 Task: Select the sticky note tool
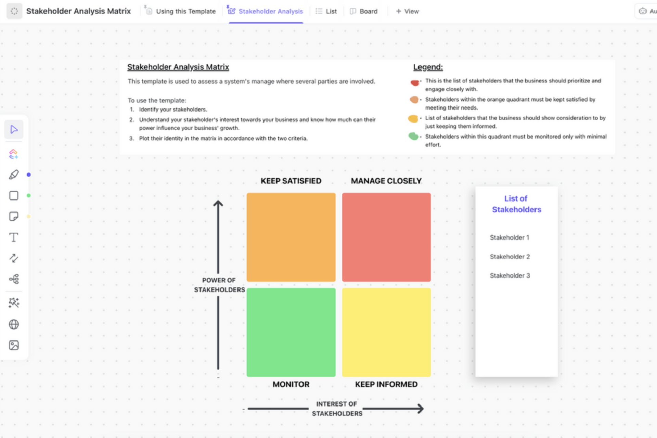[x=13, y=216]
